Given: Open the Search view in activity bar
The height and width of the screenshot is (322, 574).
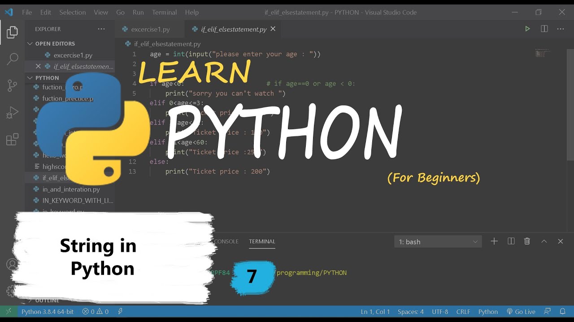Looking at the screenshot, I should 12,59.
